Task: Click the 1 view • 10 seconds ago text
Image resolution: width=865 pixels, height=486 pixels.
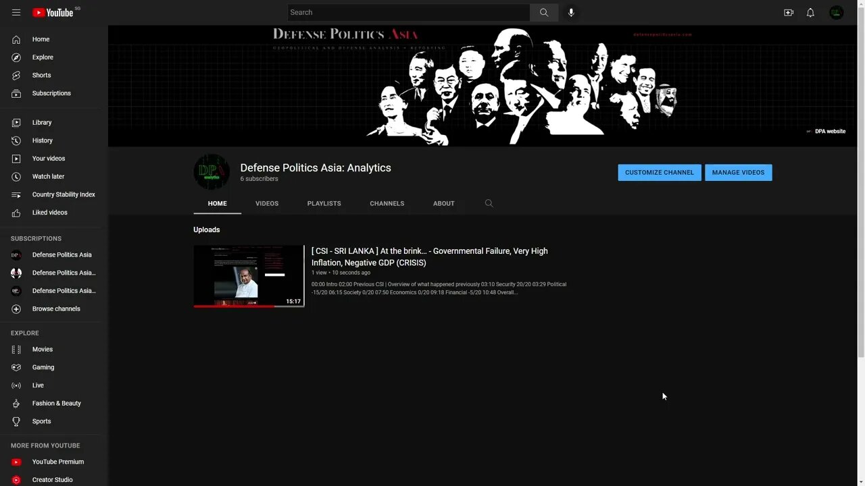Action: pyautogui.click(x=341, y=273)
